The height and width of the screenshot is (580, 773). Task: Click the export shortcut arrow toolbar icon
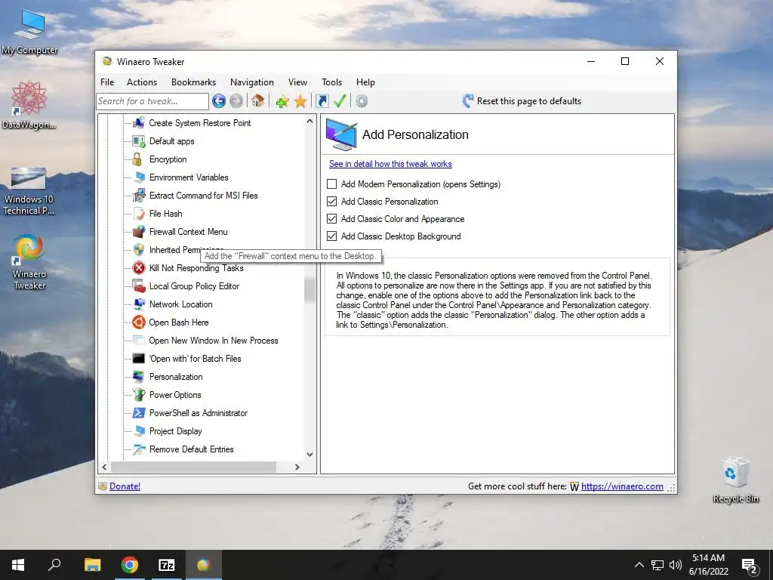tap(322, 101)
